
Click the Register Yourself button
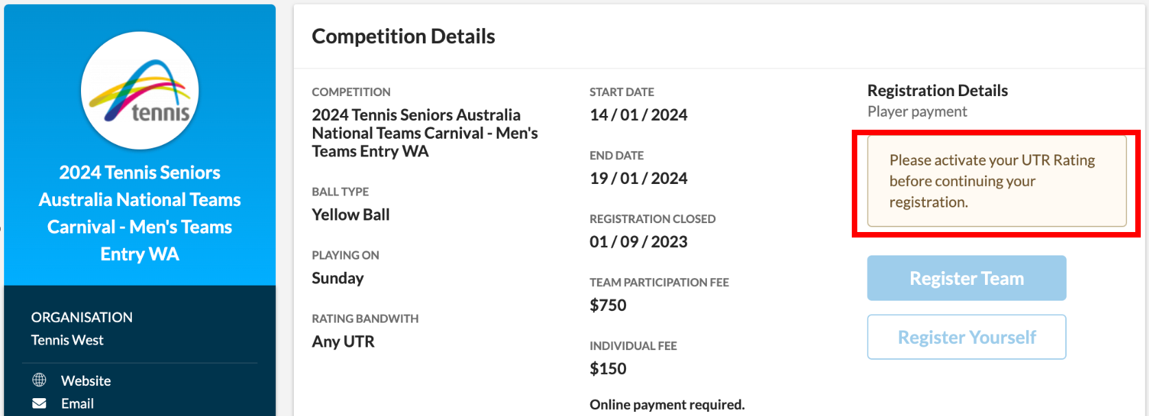pos(966,337)
